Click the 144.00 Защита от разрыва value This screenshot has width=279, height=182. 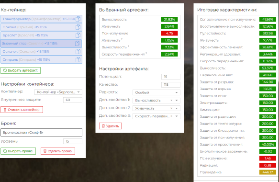268,82
